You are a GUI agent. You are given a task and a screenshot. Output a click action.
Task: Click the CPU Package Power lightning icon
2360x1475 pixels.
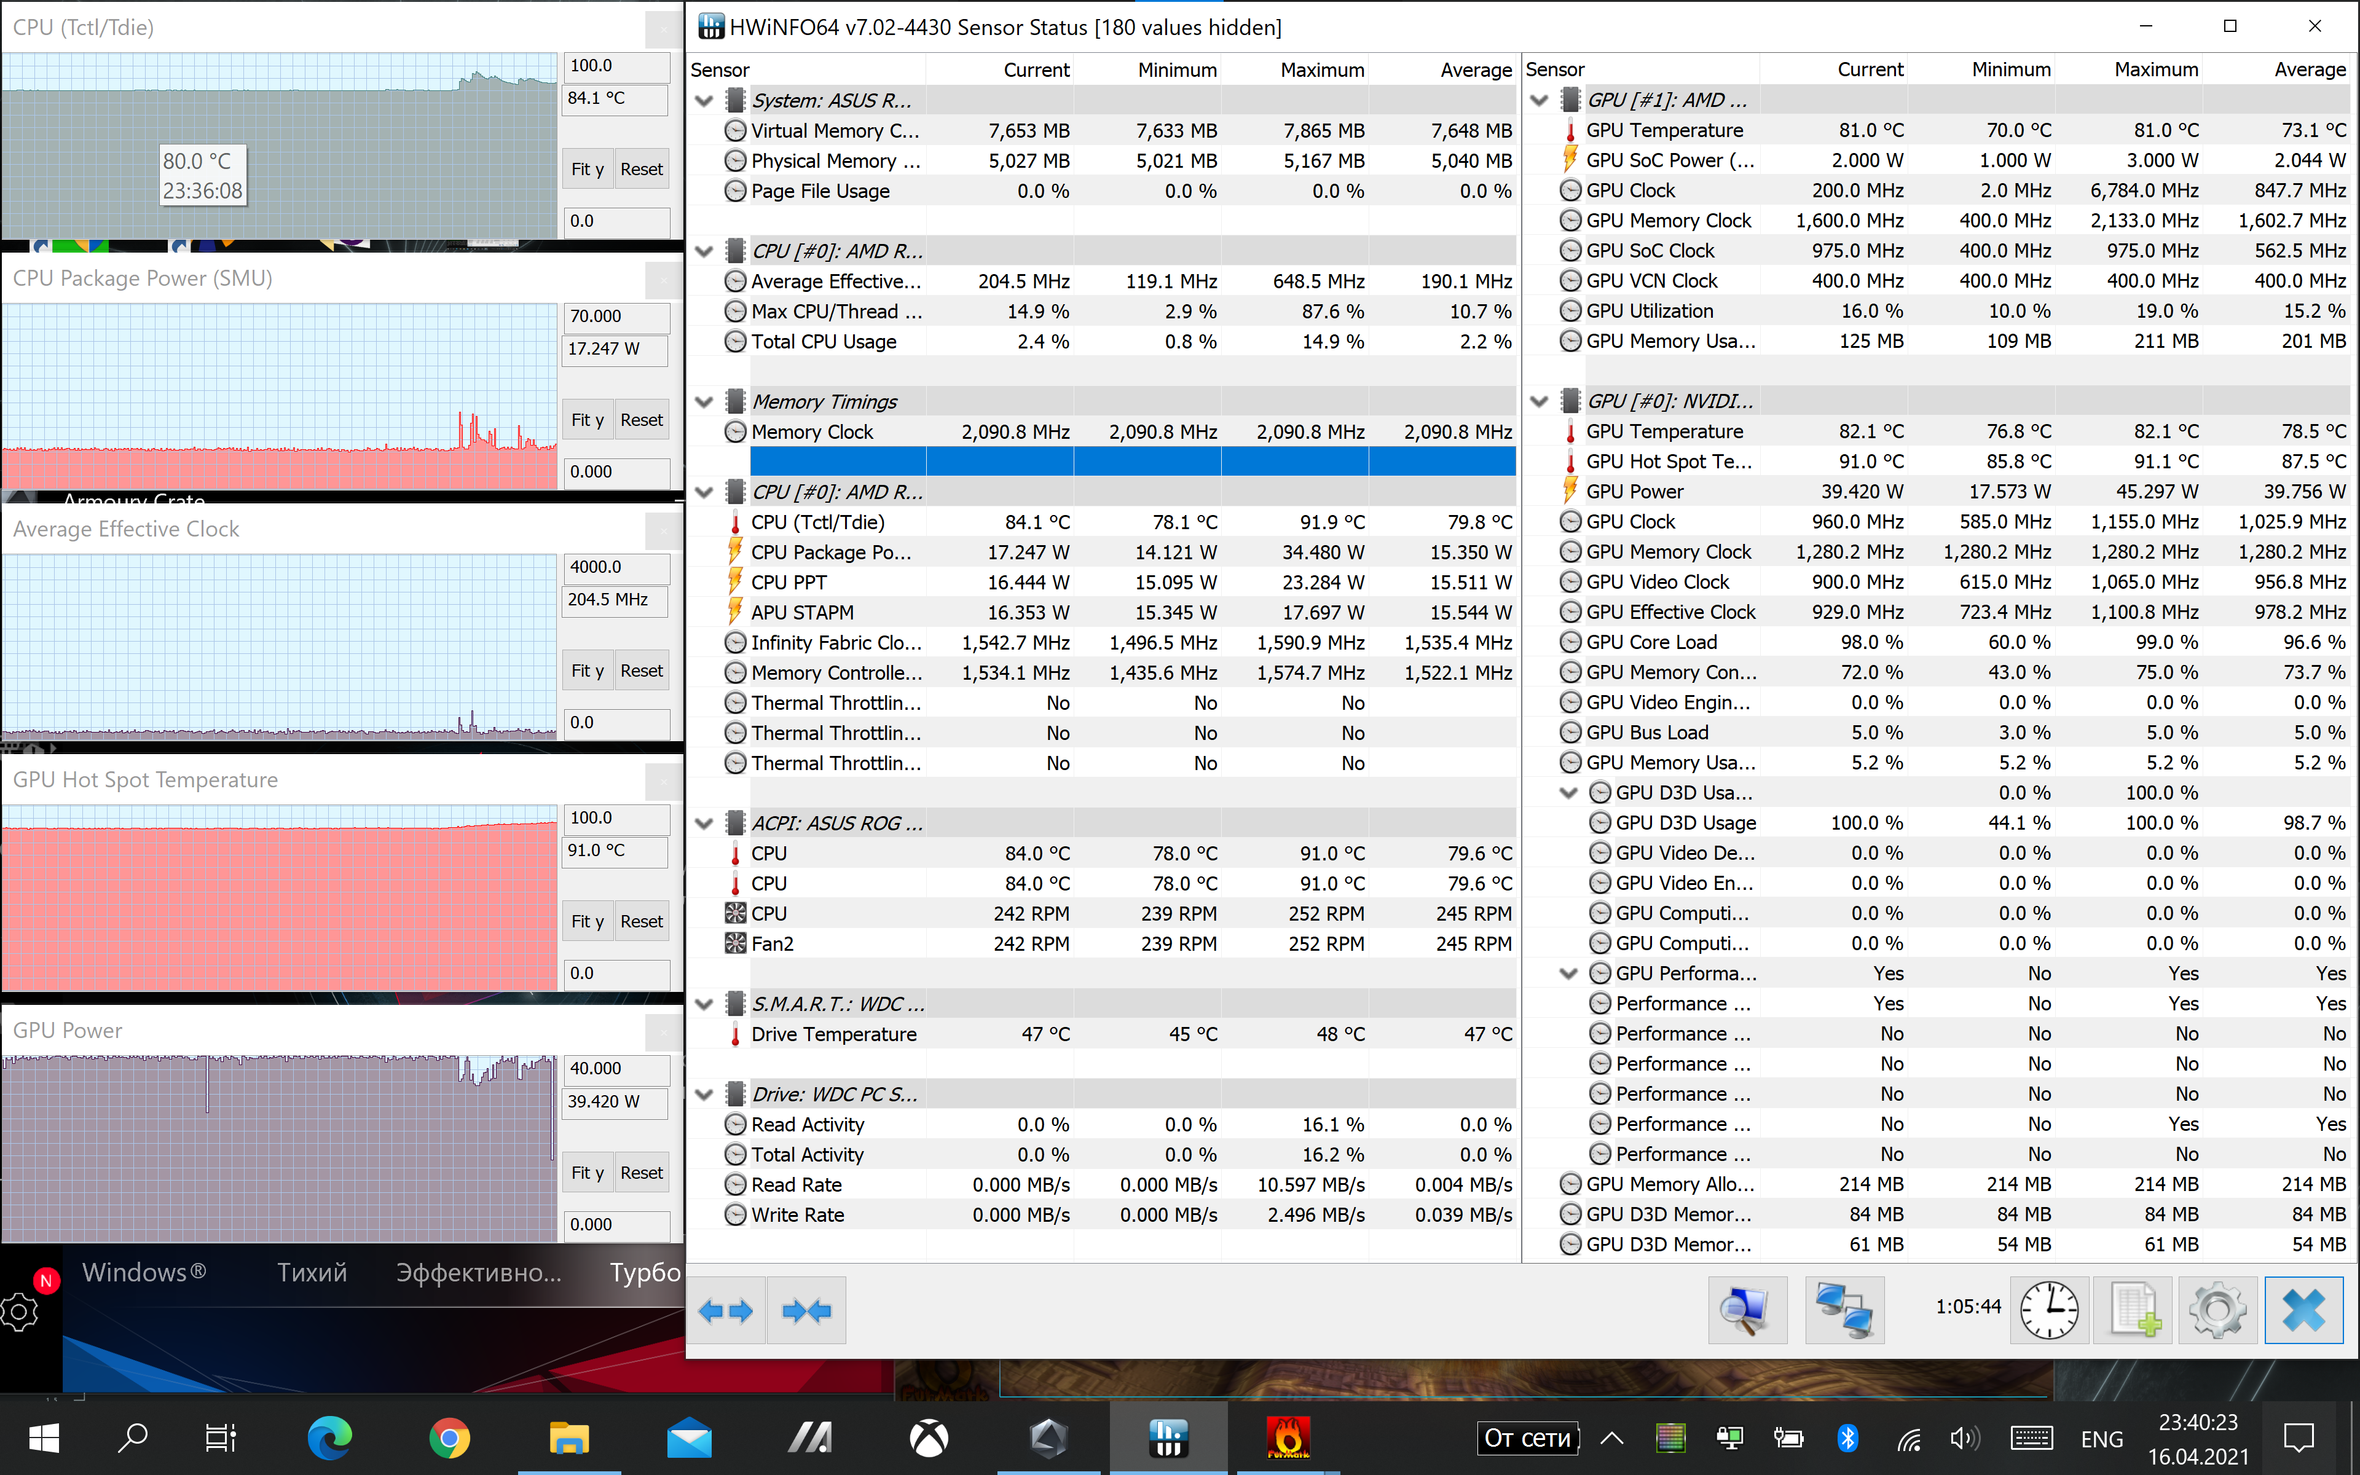coord(735,552)
